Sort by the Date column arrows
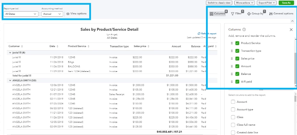The width and height of the screenshot is (297, 135). [x=57, y=46]
